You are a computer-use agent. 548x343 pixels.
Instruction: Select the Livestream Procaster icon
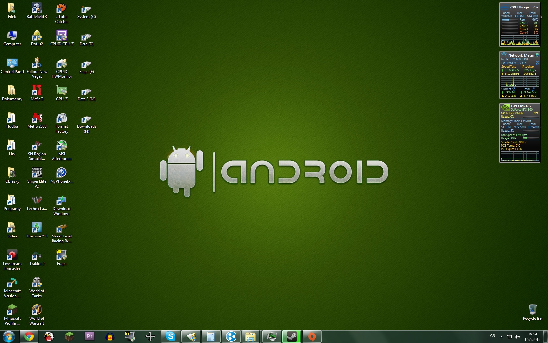tap(12, 260)
